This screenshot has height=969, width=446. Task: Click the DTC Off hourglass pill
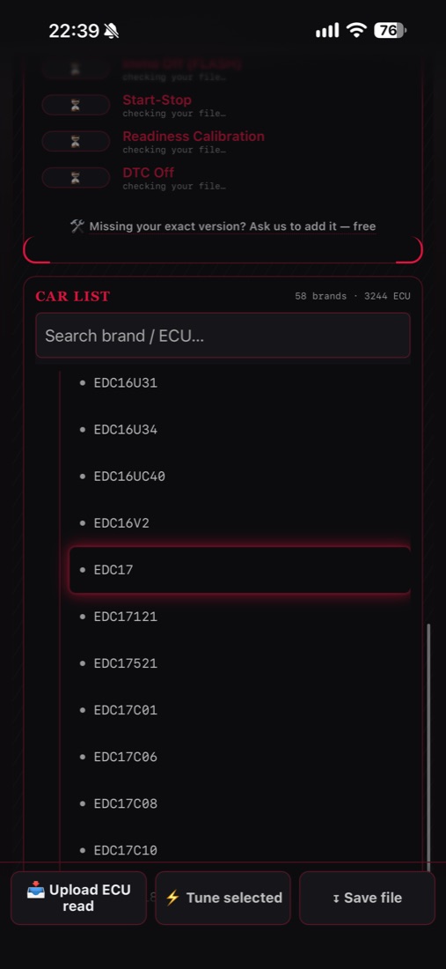[76, 178]
